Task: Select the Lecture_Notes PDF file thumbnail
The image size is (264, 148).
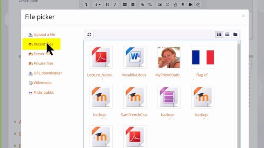Action: [x=101, y=58]
